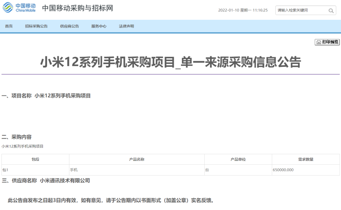Click the 产品单位 column header
Viewport: 341px width, 210px height.
(x=238, y=159)
